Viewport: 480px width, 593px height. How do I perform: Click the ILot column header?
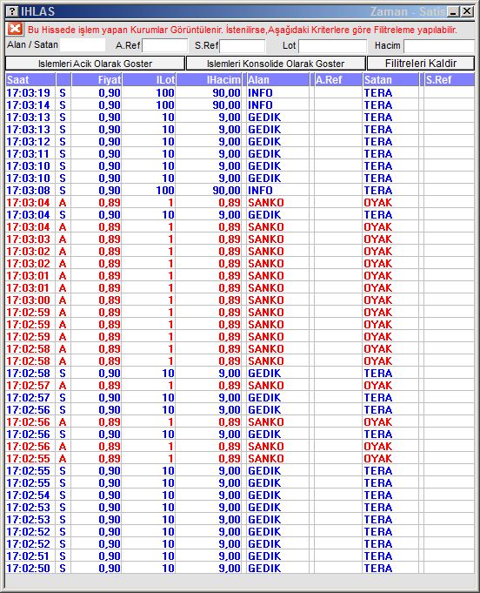point(150,80)
